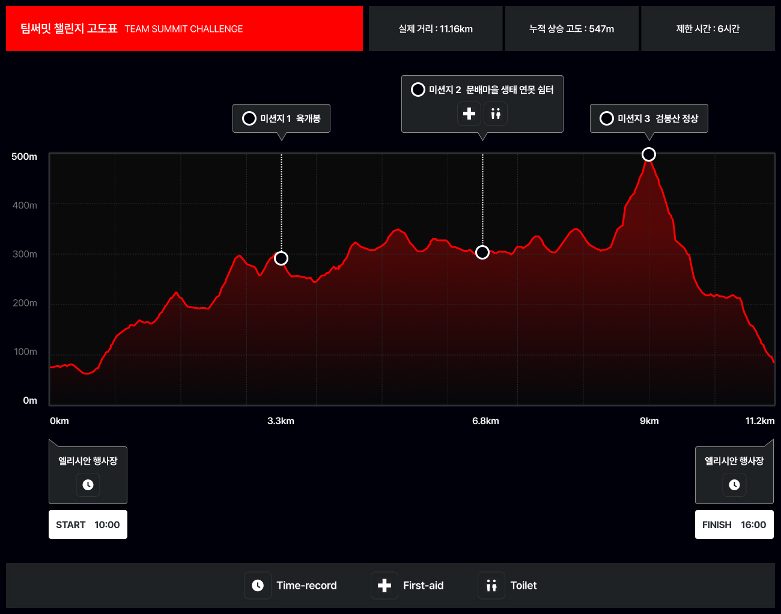This screenshot has width=781, height=614.
Task: Click the 300m axis label
Action: pyautogui.click(x=25, y=254)
